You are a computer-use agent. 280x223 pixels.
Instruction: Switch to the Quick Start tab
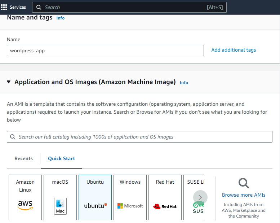point(61,158)
